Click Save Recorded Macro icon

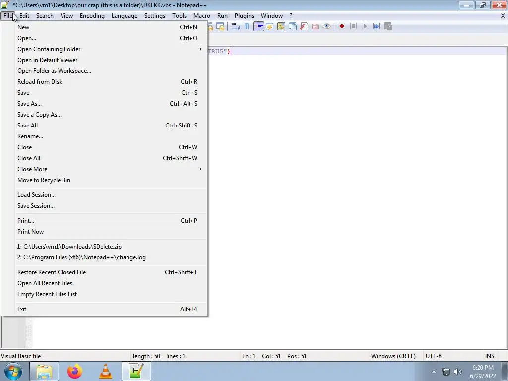(x=388, y=26)
